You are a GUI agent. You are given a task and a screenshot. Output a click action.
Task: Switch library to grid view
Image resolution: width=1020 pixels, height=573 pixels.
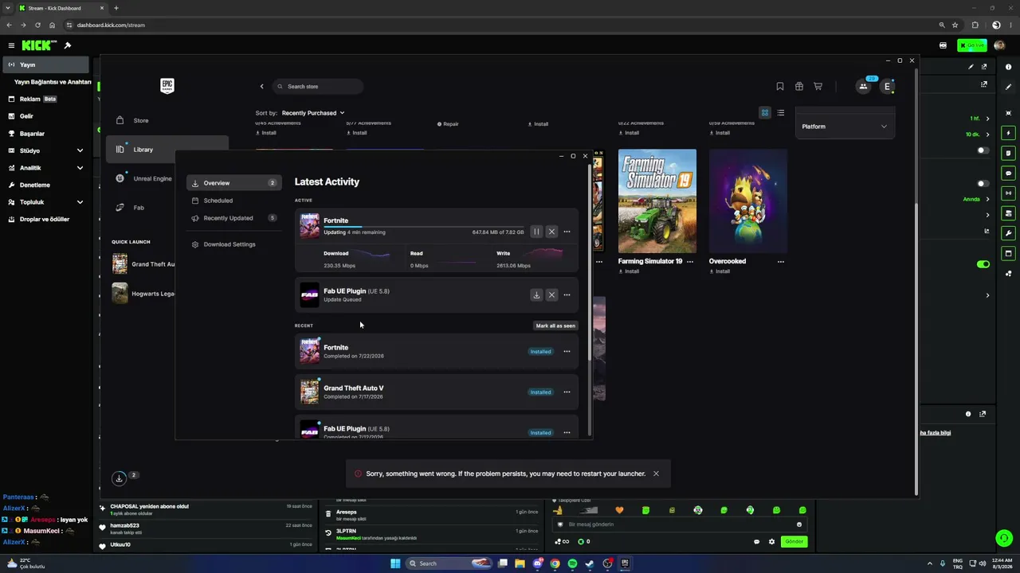pyautogui.click(x=765, y=113)
